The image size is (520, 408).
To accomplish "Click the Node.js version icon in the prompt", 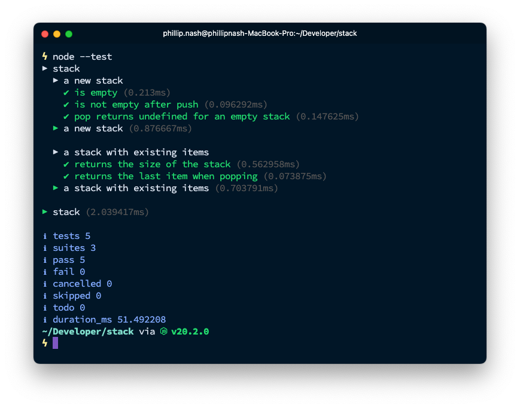I will [163, 331].
